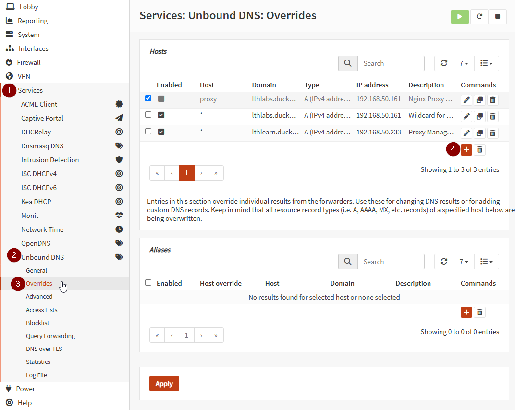Click the Hosts search magnifier icon
515x410 pixels.
point(348,63)
